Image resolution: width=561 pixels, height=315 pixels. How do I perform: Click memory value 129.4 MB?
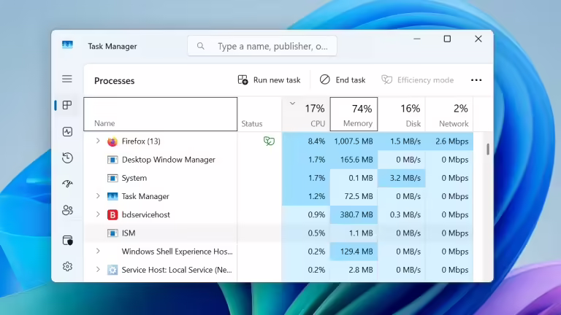(356, 252)
